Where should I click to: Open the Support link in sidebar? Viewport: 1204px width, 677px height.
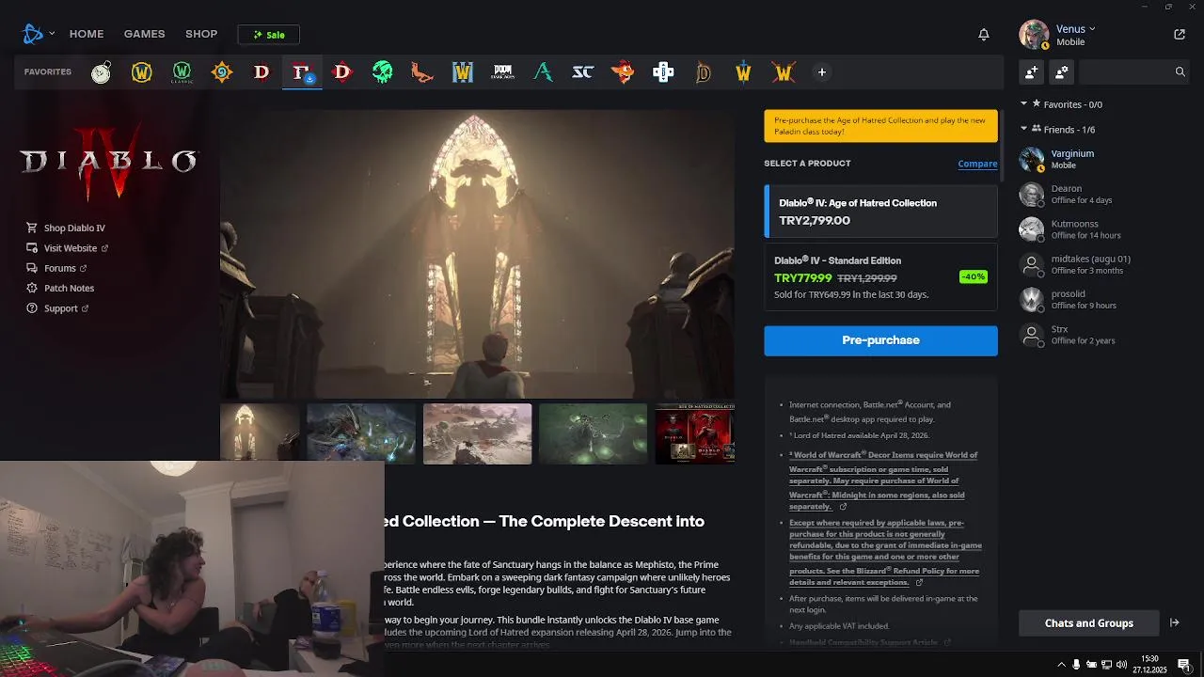pyautogui.click(x=57, y=308)
